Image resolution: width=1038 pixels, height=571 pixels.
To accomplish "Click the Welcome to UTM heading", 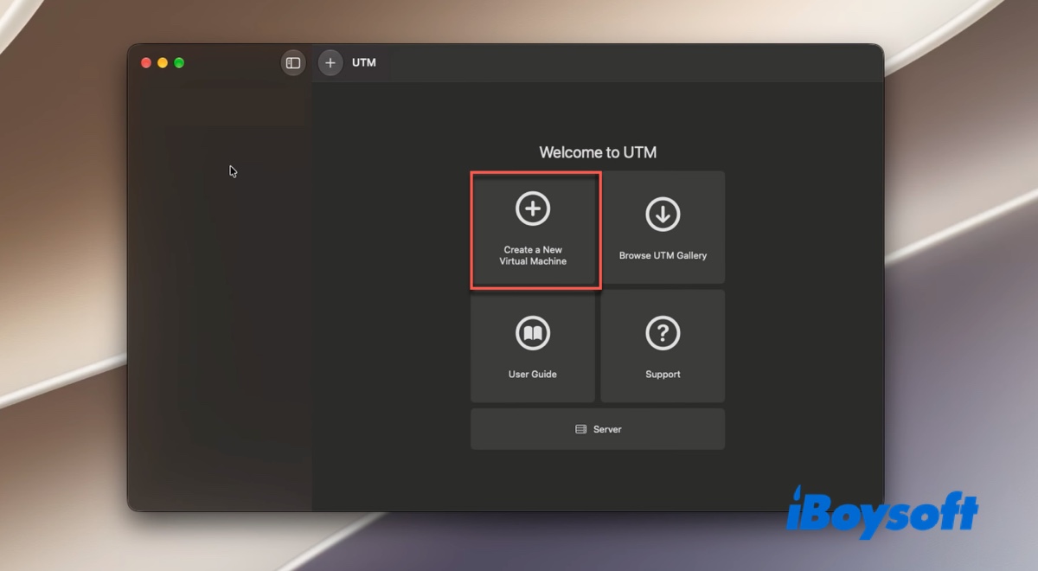I will pyautogui.click(x=598, y=152).
